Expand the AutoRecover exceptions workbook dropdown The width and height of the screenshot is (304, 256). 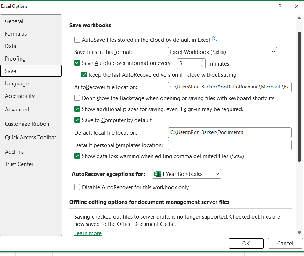pyautogui.click(x=186, y=174)
